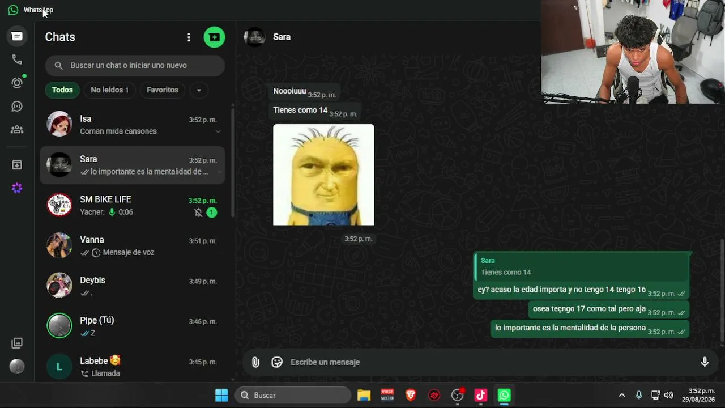
Task: Open the Channels icon in the sidebar
Action: coord(17,107)
